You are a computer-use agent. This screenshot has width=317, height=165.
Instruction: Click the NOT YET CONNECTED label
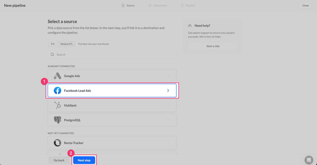[61, 133]
